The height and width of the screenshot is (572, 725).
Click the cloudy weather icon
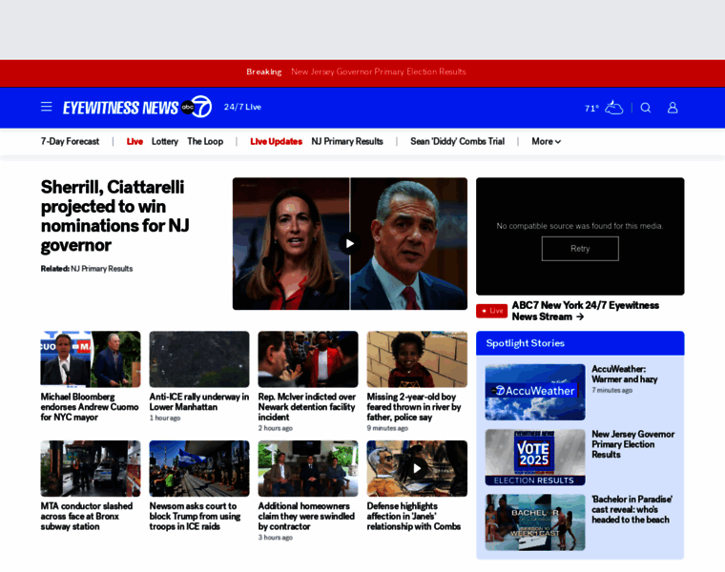click(x=614, y=107)
